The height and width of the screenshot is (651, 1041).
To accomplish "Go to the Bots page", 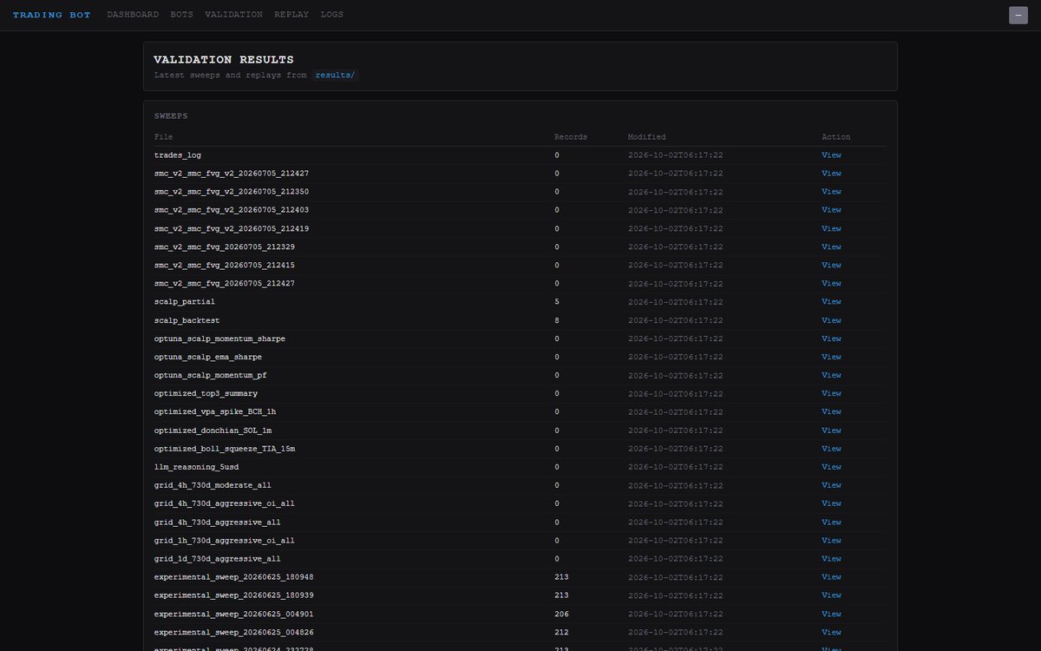I will click(x=182, y=15).
